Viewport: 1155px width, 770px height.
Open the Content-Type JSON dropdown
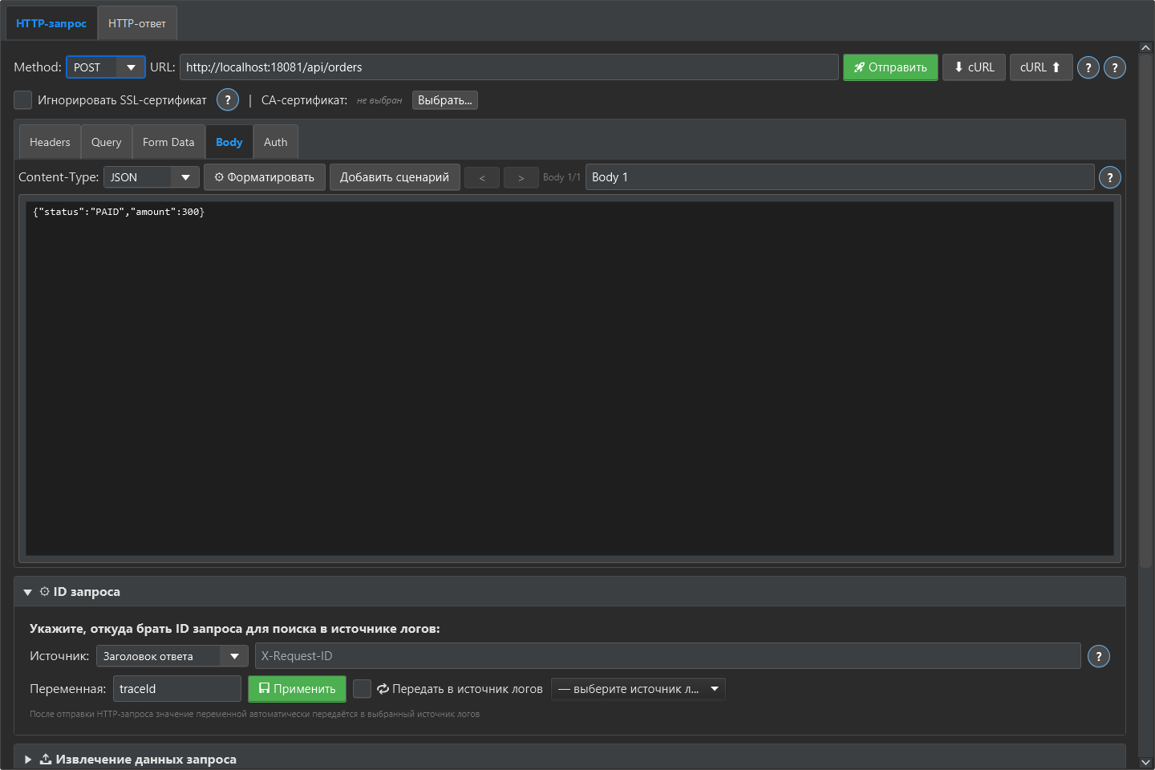(x=152, y=177)
